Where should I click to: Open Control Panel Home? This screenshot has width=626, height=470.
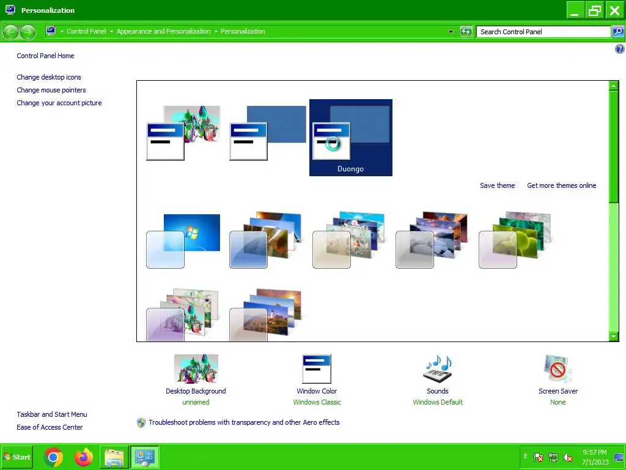point(45,56)
